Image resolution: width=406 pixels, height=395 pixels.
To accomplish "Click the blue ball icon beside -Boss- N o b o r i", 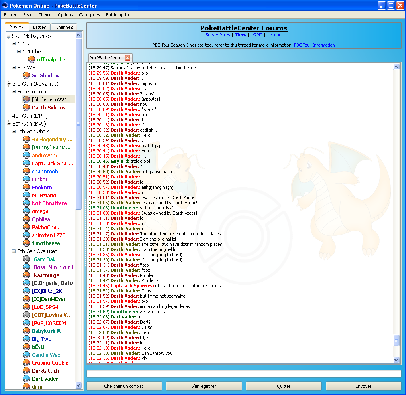I will (x=26, y=267).
